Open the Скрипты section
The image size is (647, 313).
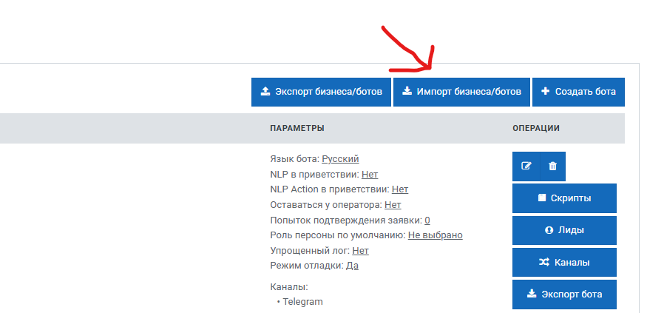pos(564,198)
